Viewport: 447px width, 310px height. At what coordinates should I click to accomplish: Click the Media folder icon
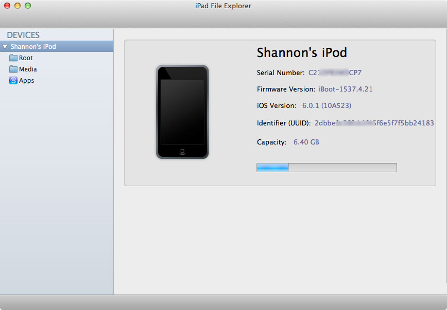click(13, 69)
